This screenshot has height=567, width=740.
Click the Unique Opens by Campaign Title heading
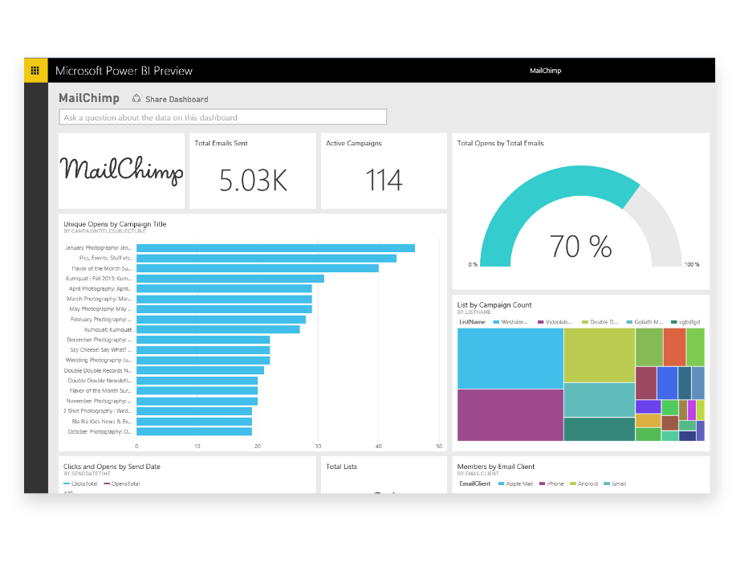tap(115, 224)
